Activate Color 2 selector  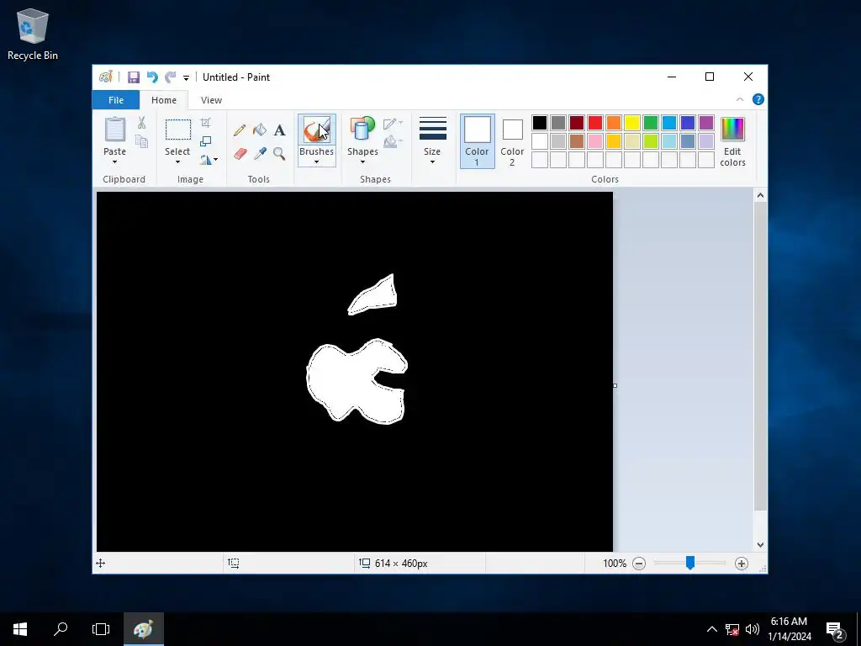[x=512, y=141]
